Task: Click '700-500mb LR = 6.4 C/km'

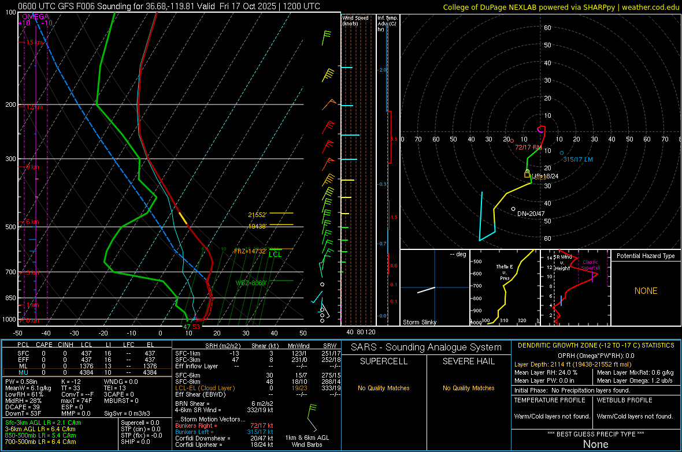Action: click(x=40, y=442)
